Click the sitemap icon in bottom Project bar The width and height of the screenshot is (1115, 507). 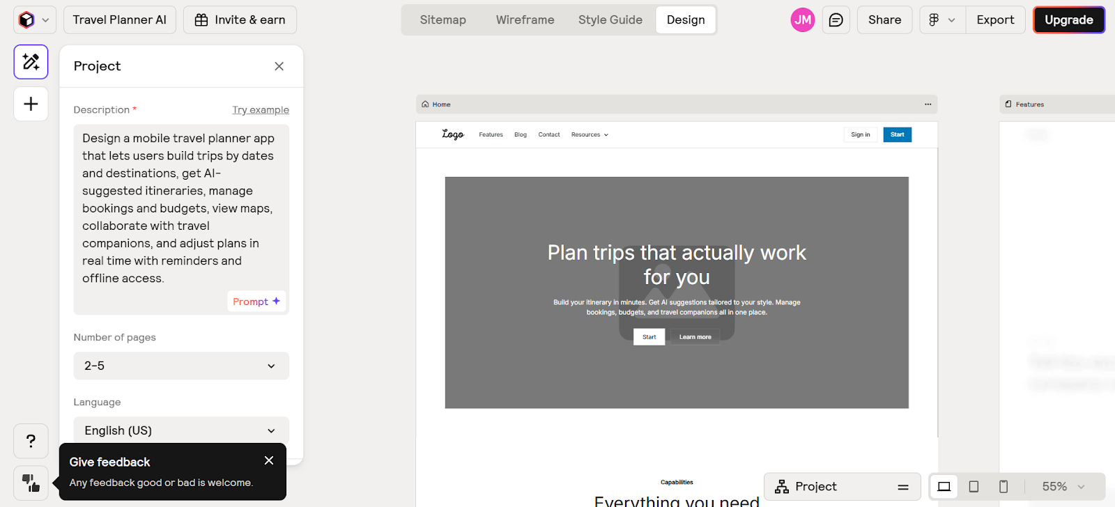click(x=782, y=487)
